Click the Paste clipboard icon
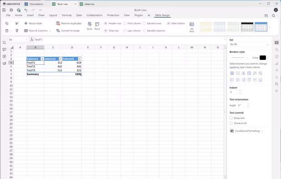 point(7,30)
